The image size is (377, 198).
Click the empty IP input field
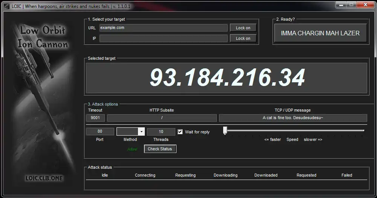tap(163, 38)
